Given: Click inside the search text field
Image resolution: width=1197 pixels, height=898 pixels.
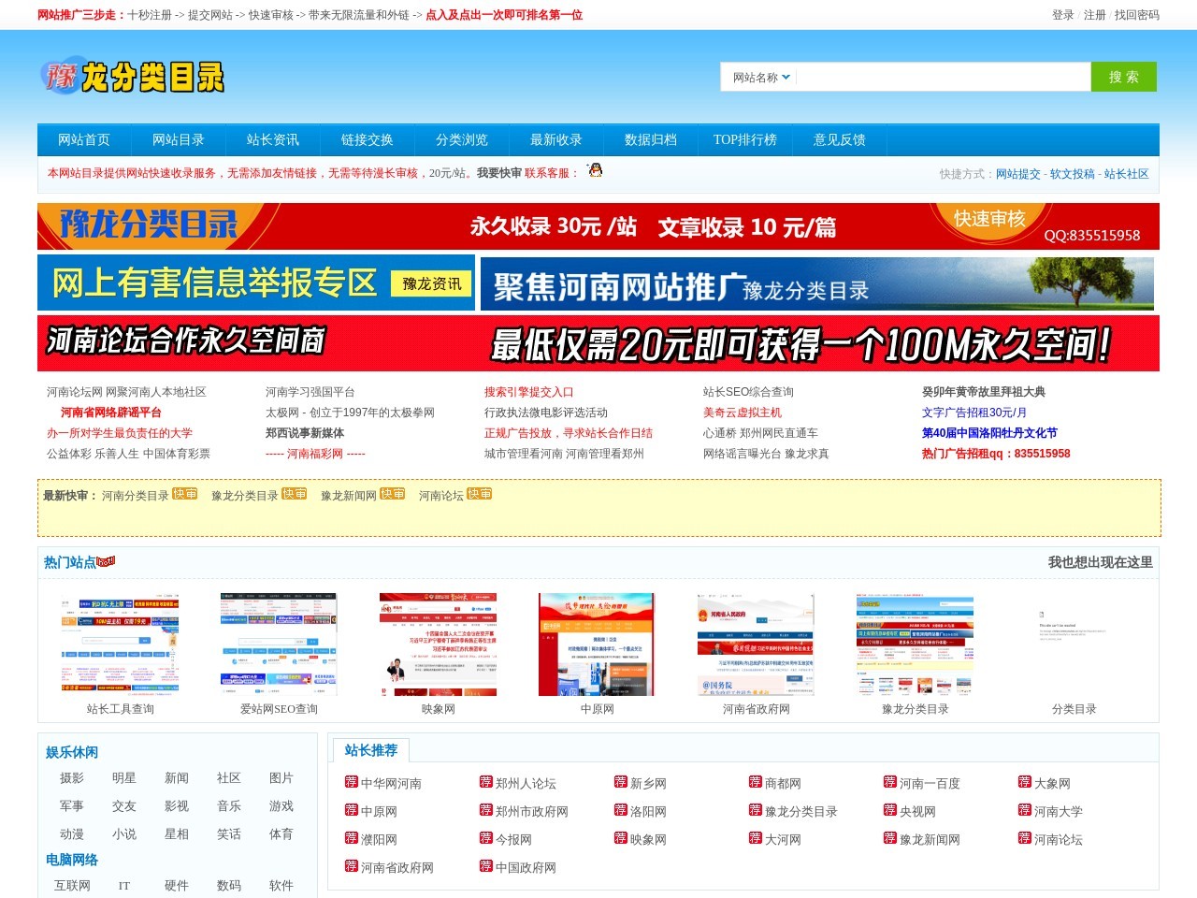Looking at the screenshot, I should click(943, 78).
